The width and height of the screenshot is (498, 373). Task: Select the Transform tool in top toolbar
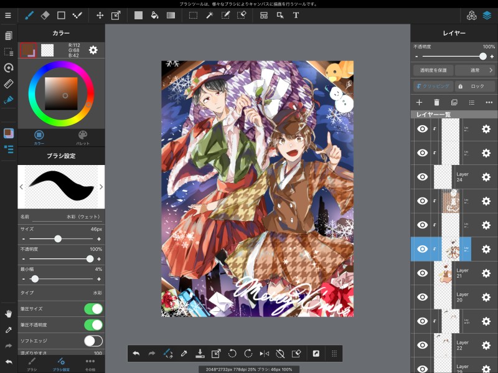[116, 15]
